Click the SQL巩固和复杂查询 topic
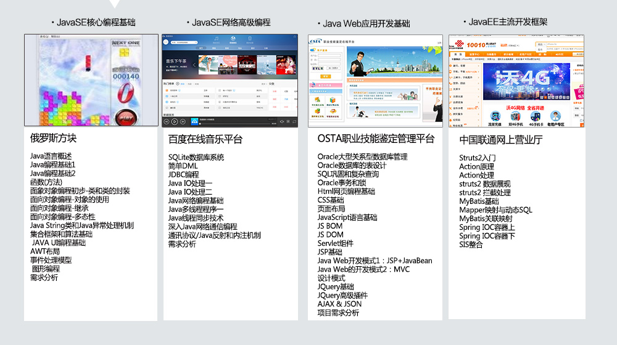Screen dimensions: 617x345 coord(348,174)
